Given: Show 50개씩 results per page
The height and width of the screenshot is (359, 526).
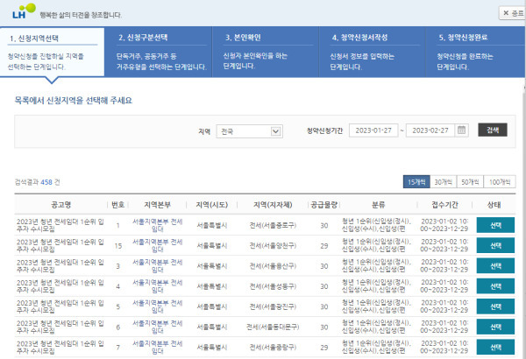Looking at the screenshot, I should pos(470,182).
